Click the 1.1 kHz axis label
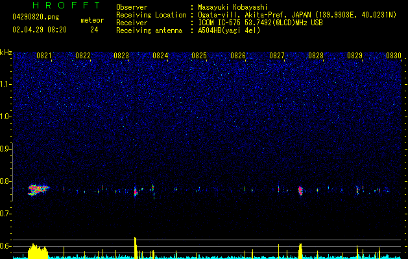Screen dimensions: 408x259 click(5, 84)
